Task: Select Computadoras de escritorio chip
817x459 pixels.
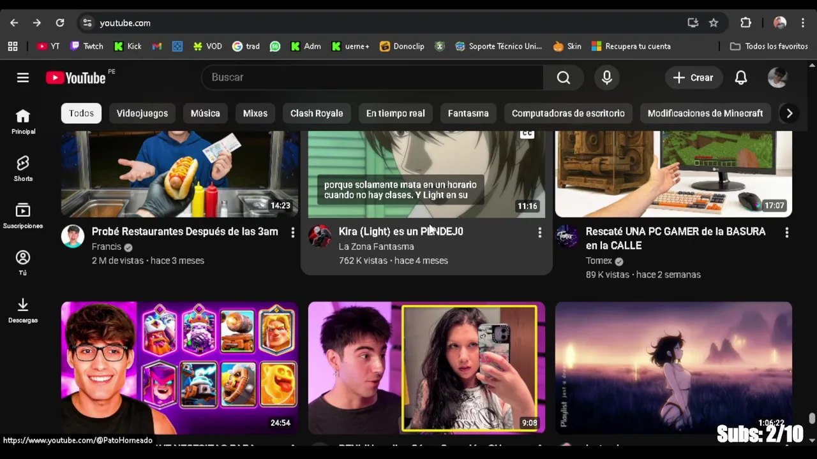Action: click(568, 113)
